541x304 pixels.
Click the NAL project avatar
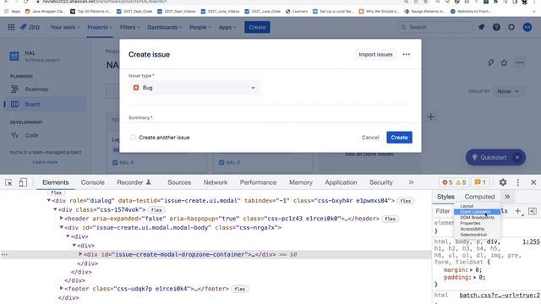tap(14, 56)
